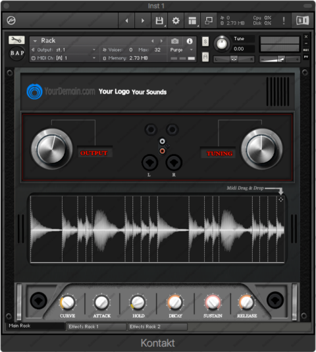
Task: Click the BAP instrument badge
Action: pos(17,53)
